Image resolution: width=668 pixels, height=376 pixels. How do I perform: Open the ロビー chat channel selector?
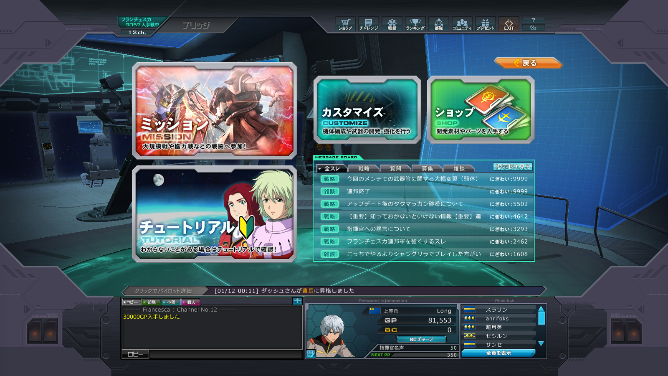(135, 354)
